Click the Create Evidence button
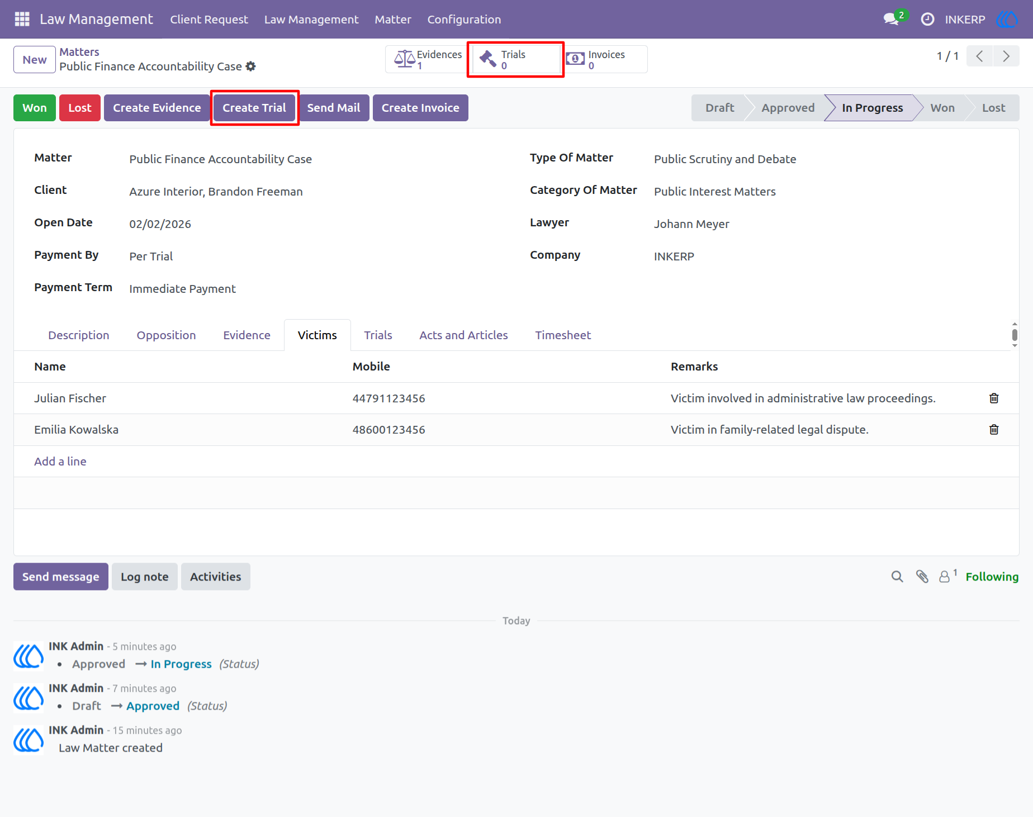Screen dimensions: 1033x817 pyautogui.click(x=157, y=108)
